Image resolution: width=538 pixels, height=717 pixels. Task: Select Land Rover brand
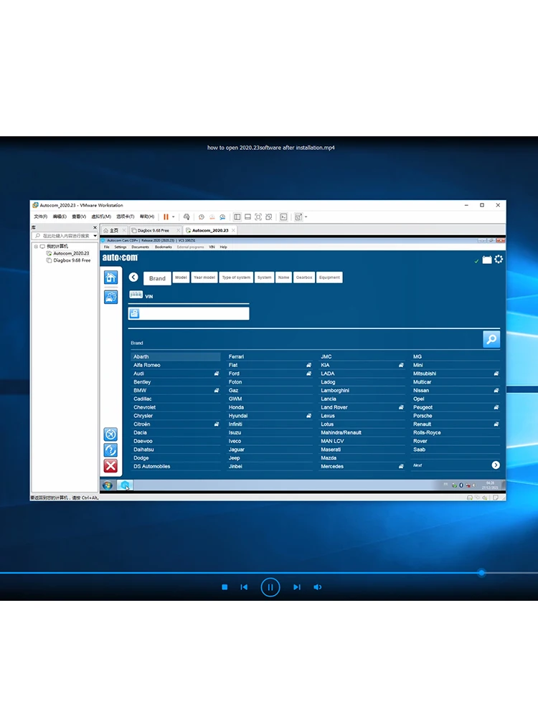tap(362, 407)
